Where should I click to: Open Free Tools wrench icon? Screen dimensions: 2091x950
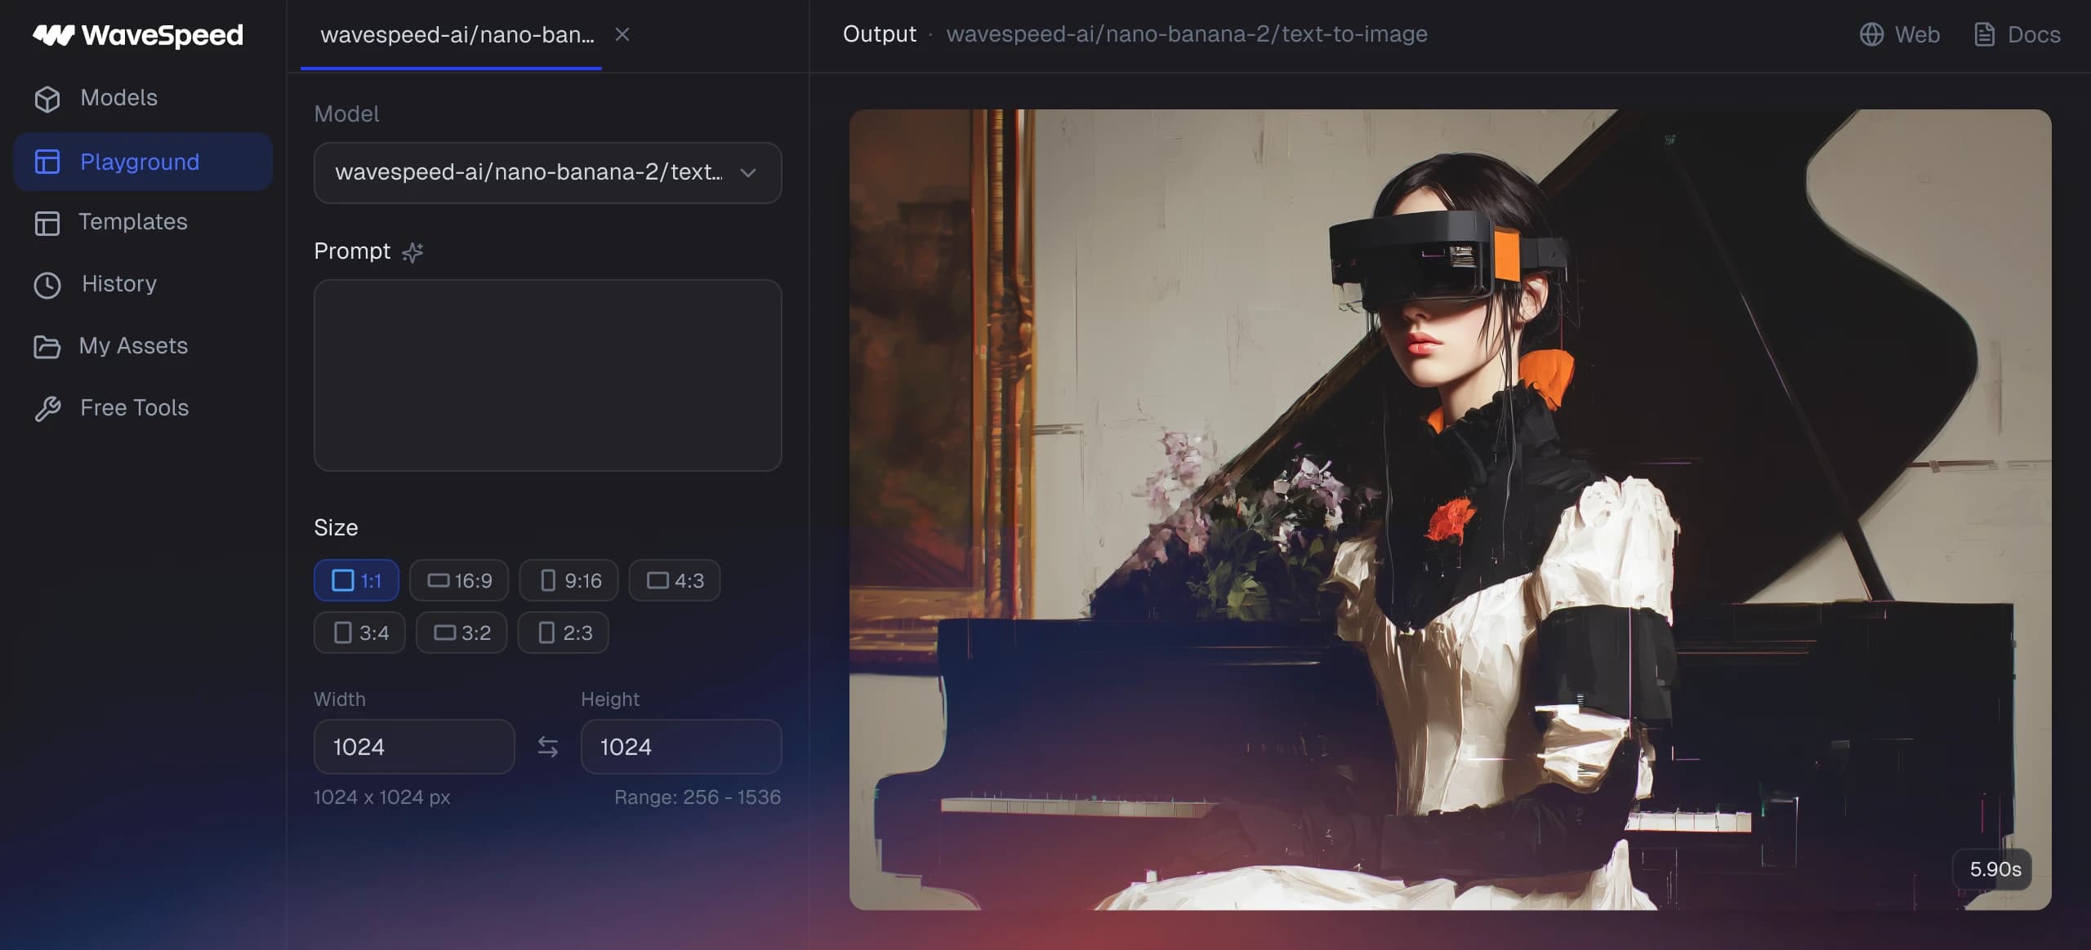[x=47, y=408]
